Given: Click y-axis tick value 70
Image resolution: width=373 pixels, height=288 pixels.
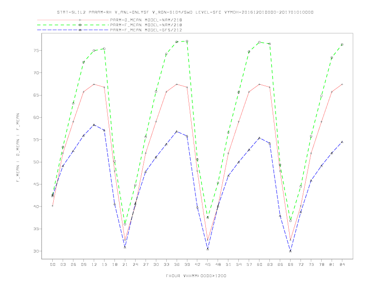Looking at the screenshot, I should (36, 73).
